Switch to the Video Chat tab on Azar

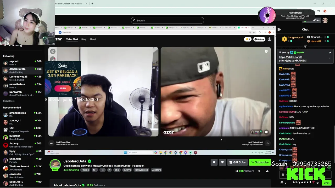(x=72, y=39)
